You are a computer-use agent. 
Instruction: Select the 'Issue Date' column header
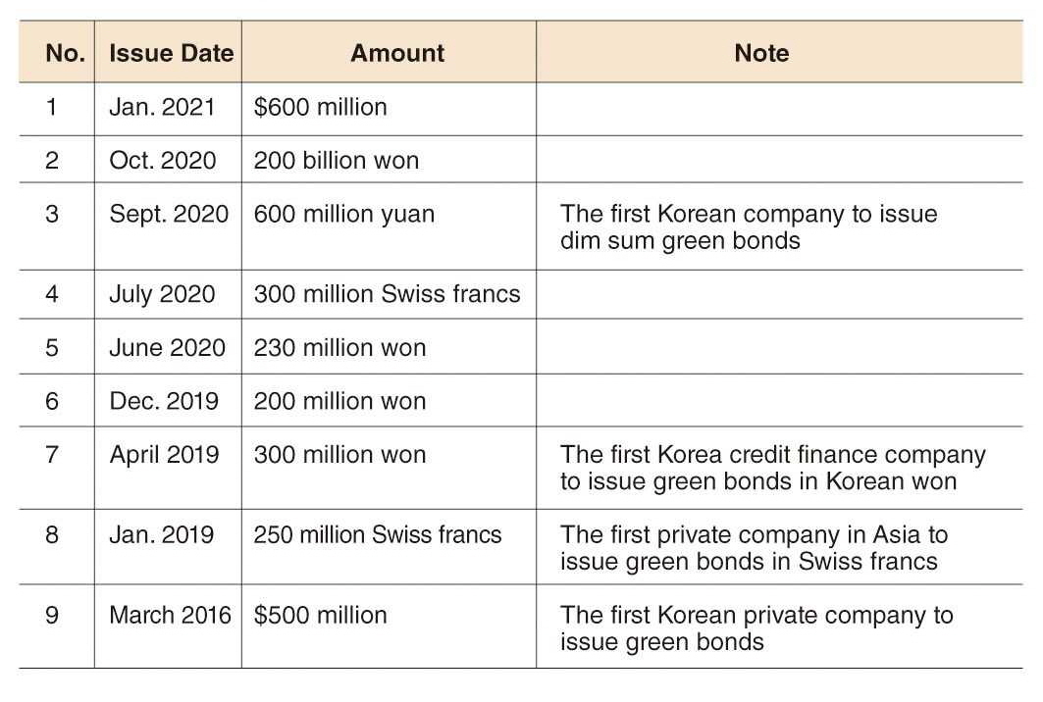click(171, 53)
